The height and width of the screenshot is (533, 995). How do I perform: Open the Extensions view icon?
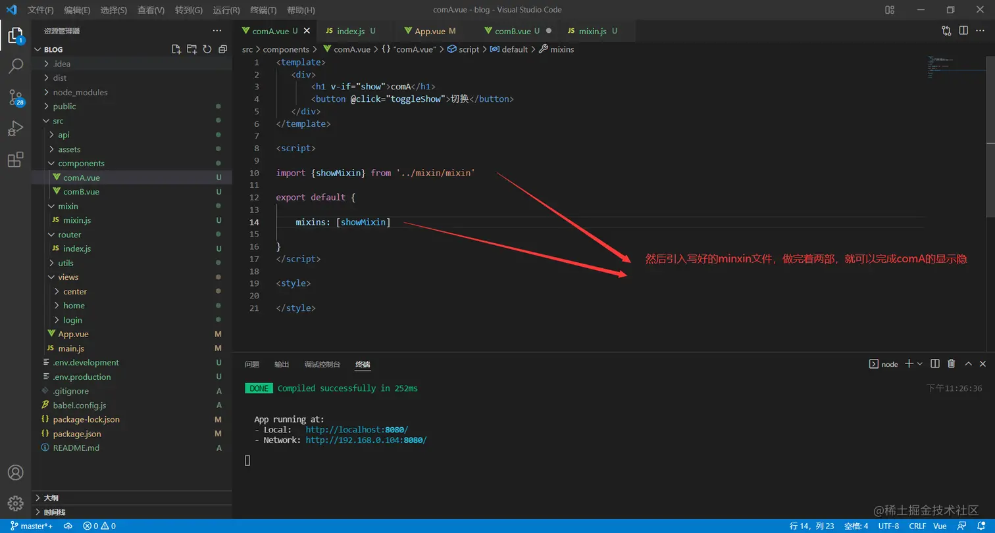pos(15,160)
